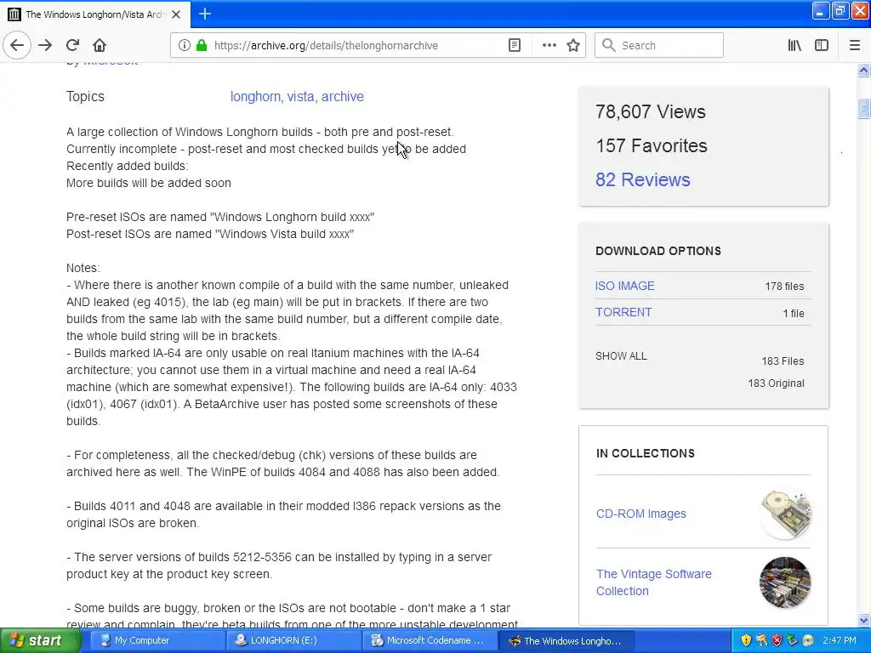Click the vertical scrollbar thumb

863,108
